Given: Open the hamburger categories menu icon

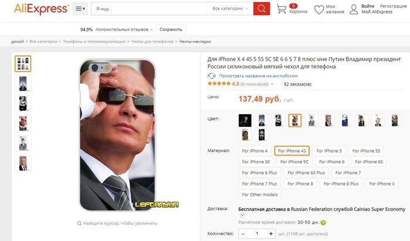Looking at the screenshot, I should [x=80, y=9].
